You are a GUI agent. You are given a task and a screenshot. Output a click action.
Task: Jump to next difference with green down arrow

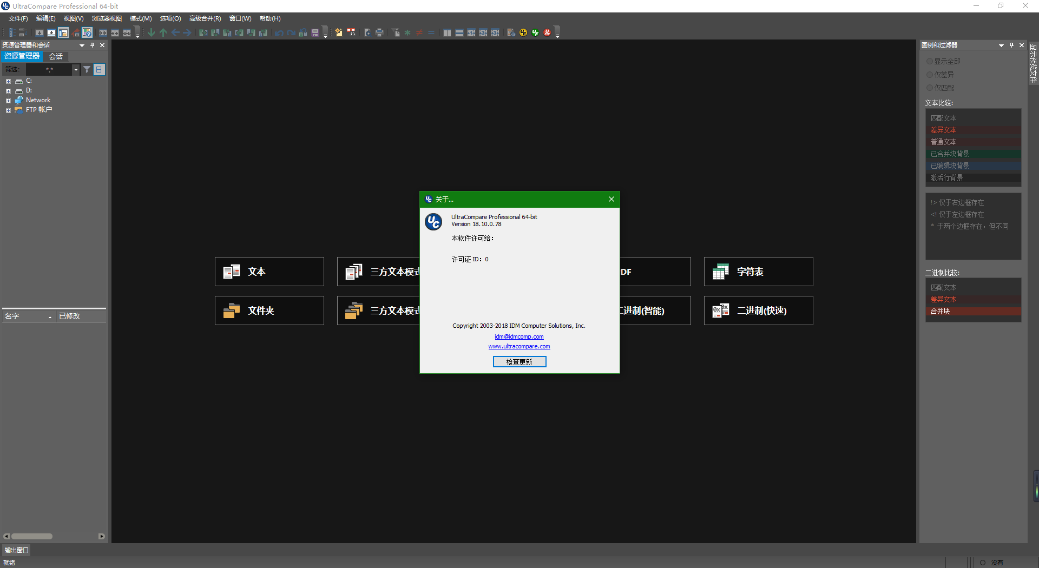(151, 32)
